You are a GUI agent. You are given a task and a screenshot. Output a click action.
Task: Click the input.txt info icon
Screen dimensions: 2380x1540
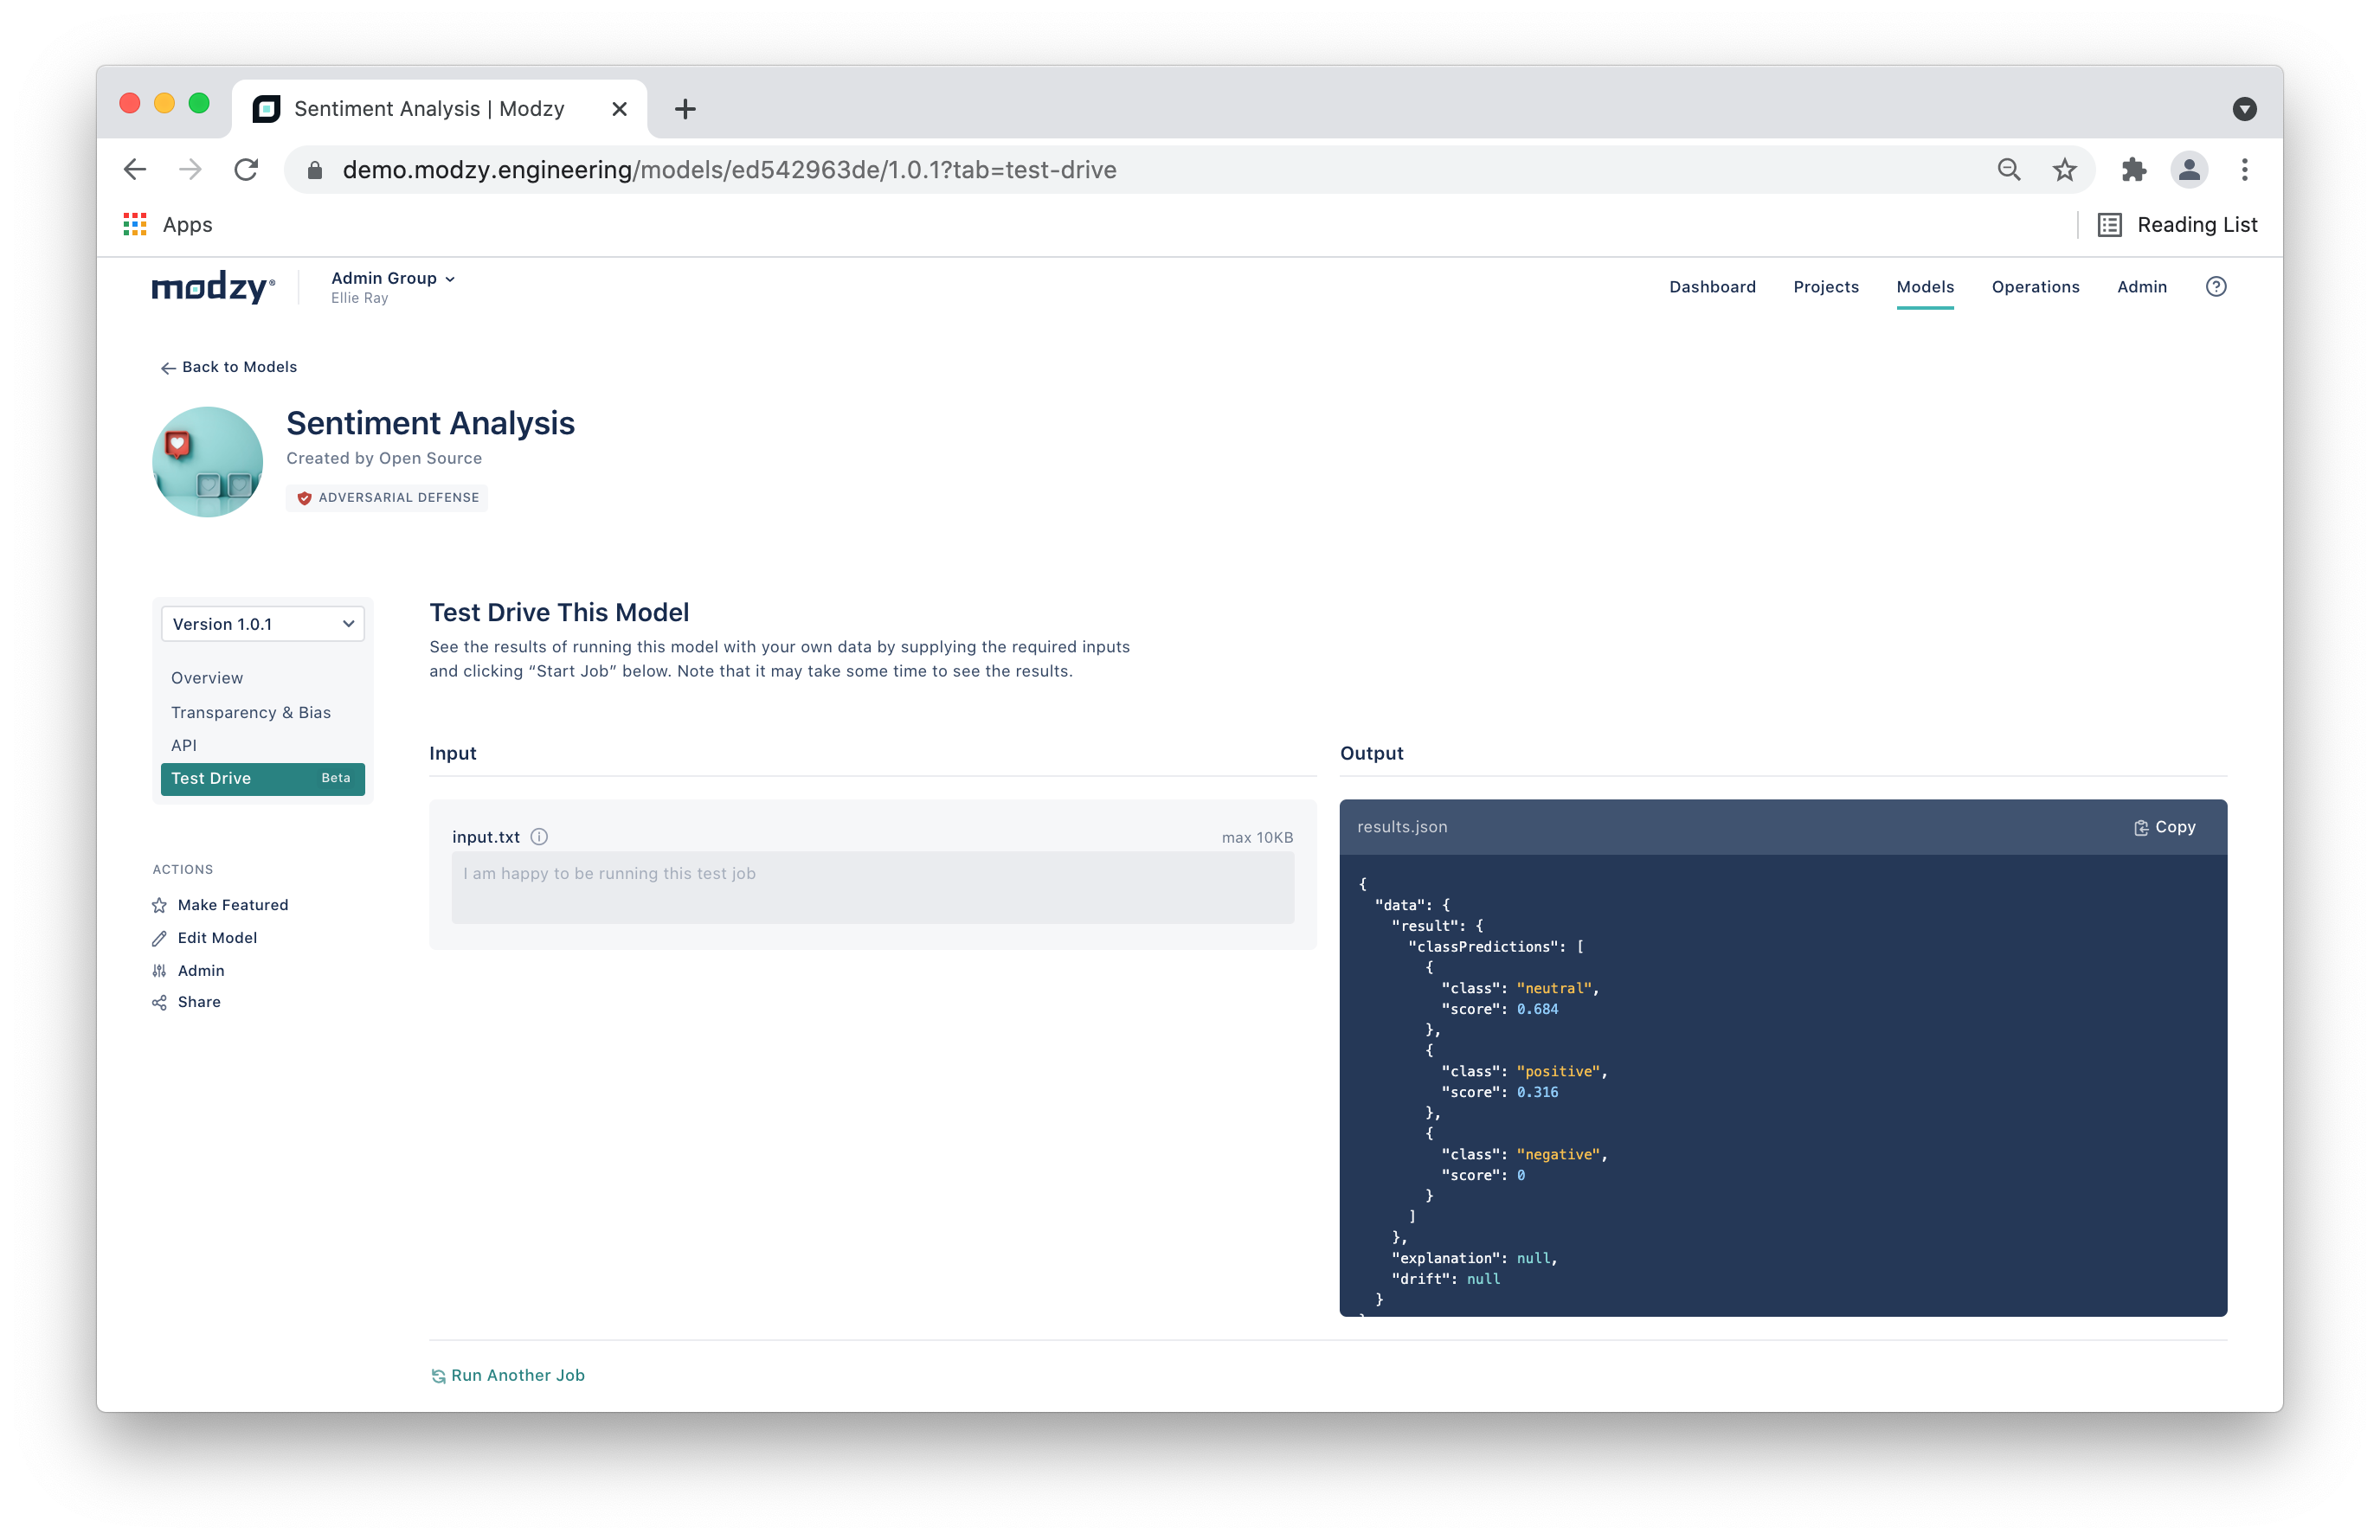point(539,837)
